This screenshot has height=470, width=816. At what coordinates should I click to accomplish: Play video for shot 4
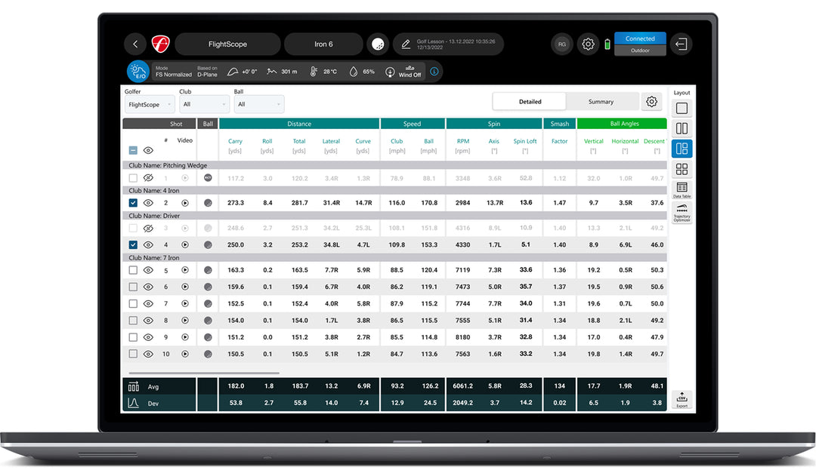click(185, 244)
